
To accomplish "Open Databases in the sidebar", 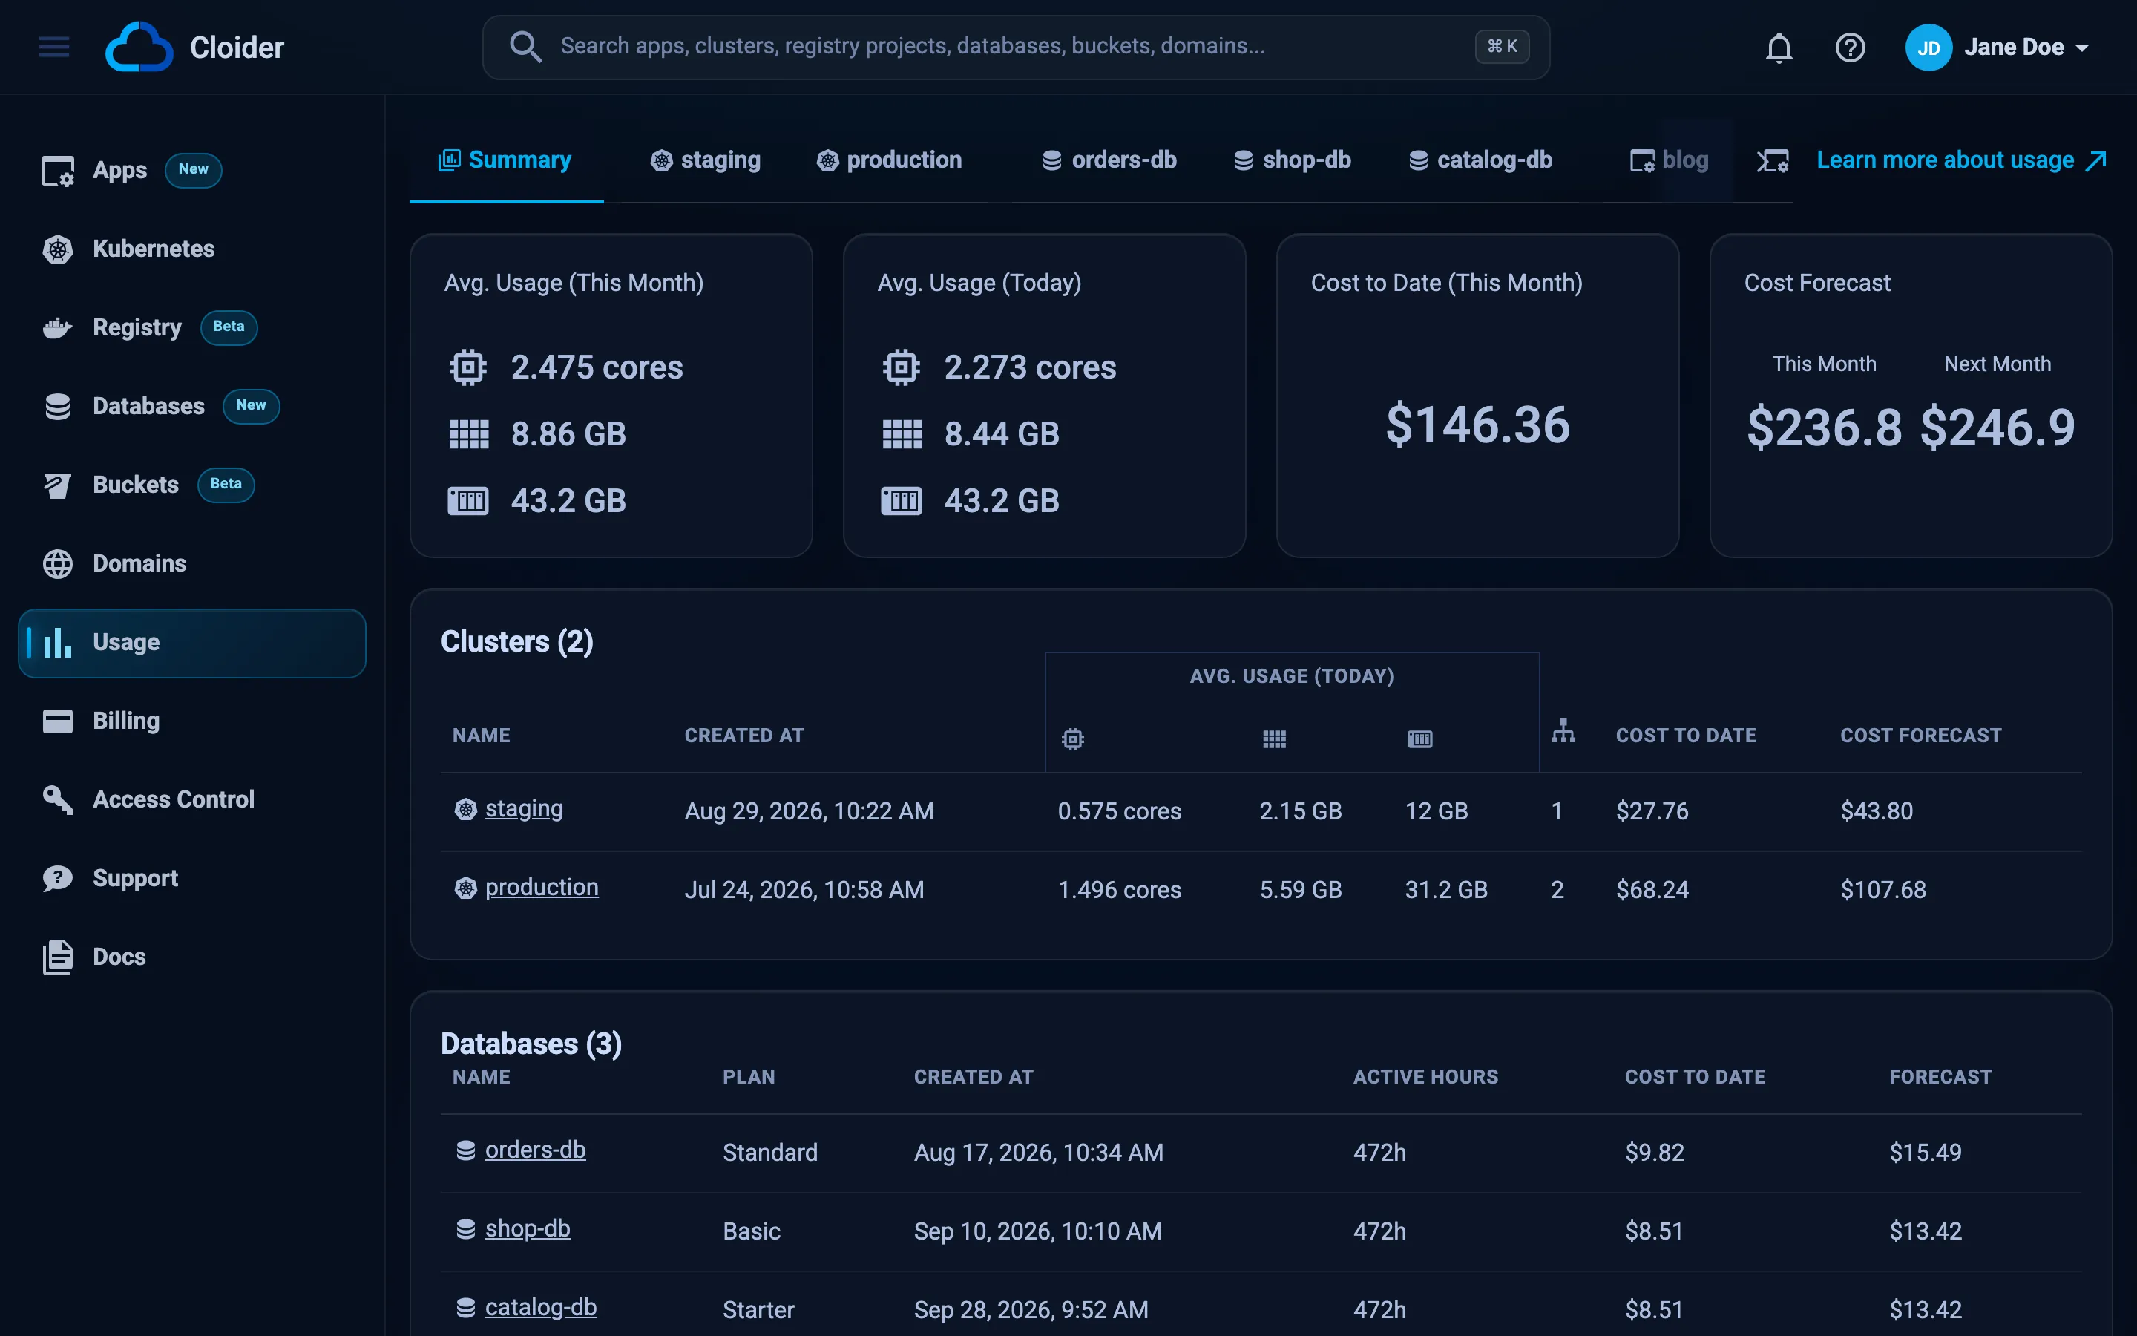I will (x=191, y=407).
